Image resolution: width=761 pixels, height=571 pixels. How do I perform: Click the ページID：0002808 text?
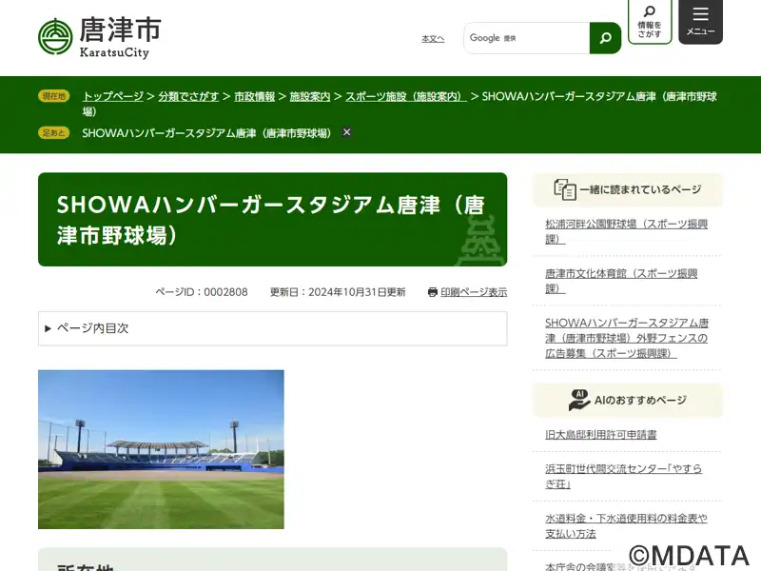click(x=202, y=292)
